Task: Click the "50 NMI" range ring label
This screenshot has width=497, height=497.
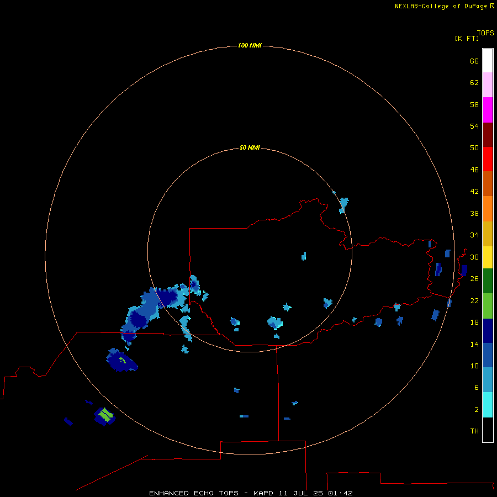Action: click(250, 147)
